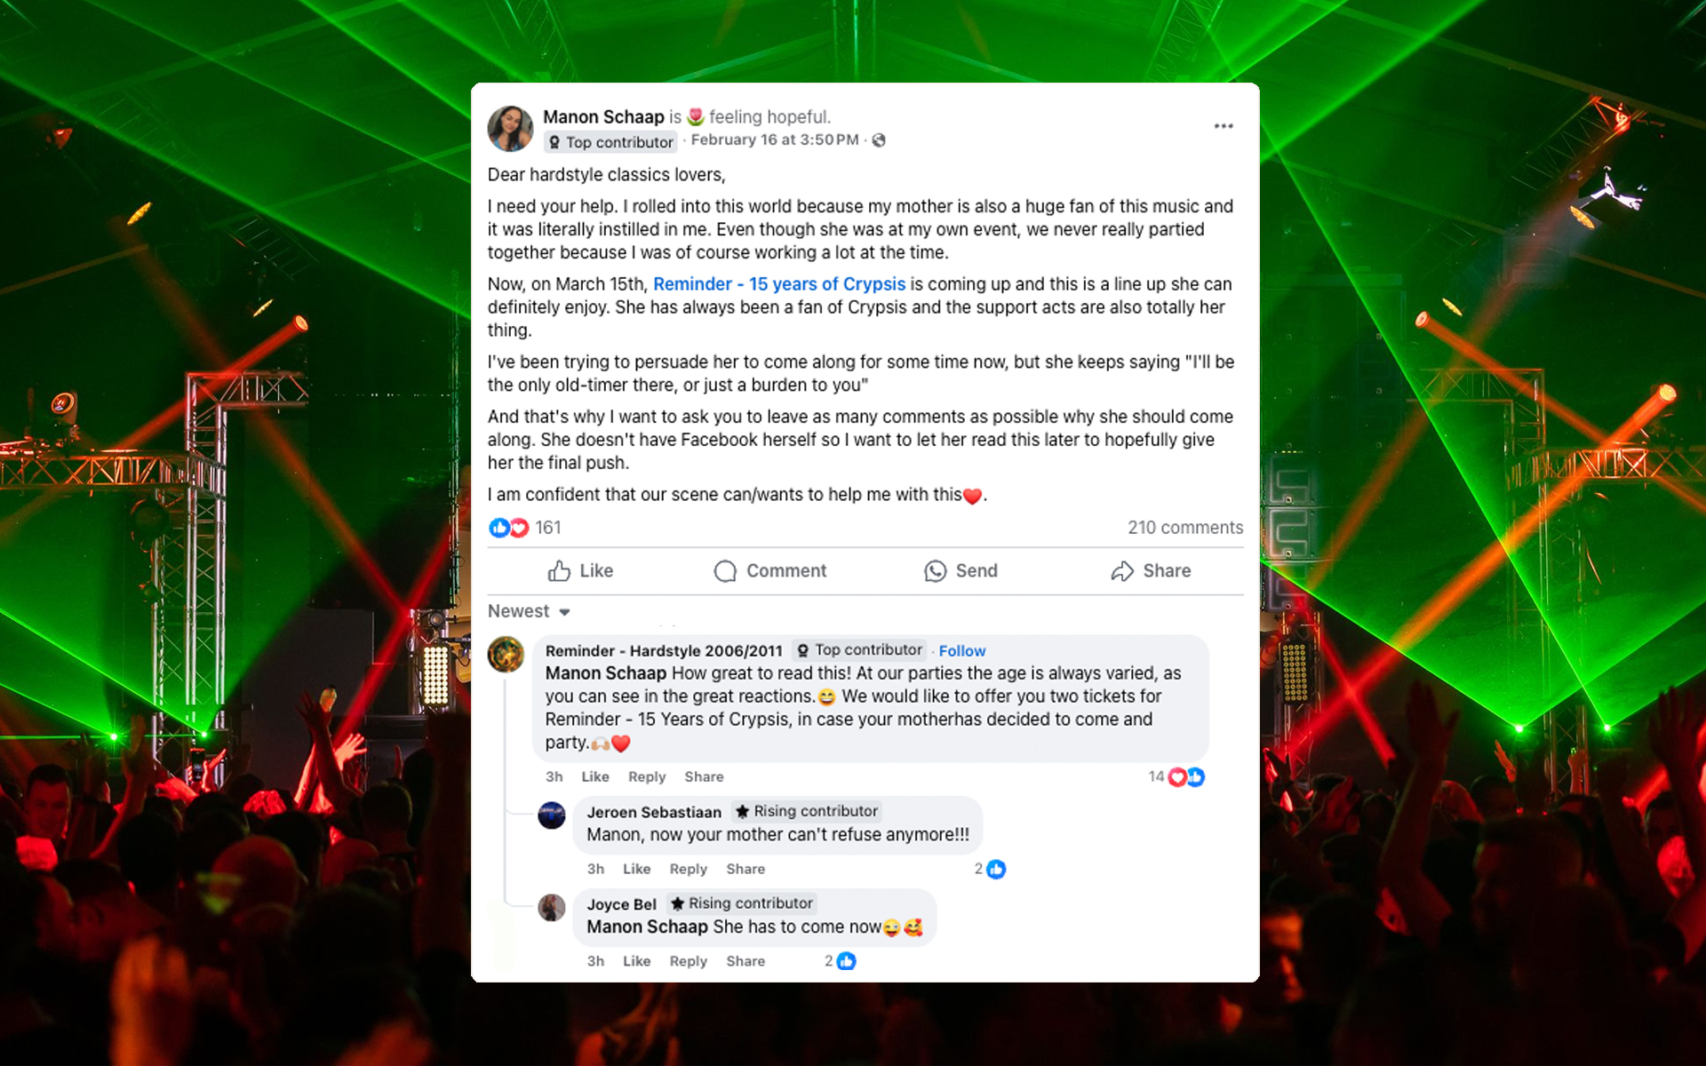1706x1066 pixels.
Task: Open the three-dot post options menu
Action: click(x=1224, y=126)
